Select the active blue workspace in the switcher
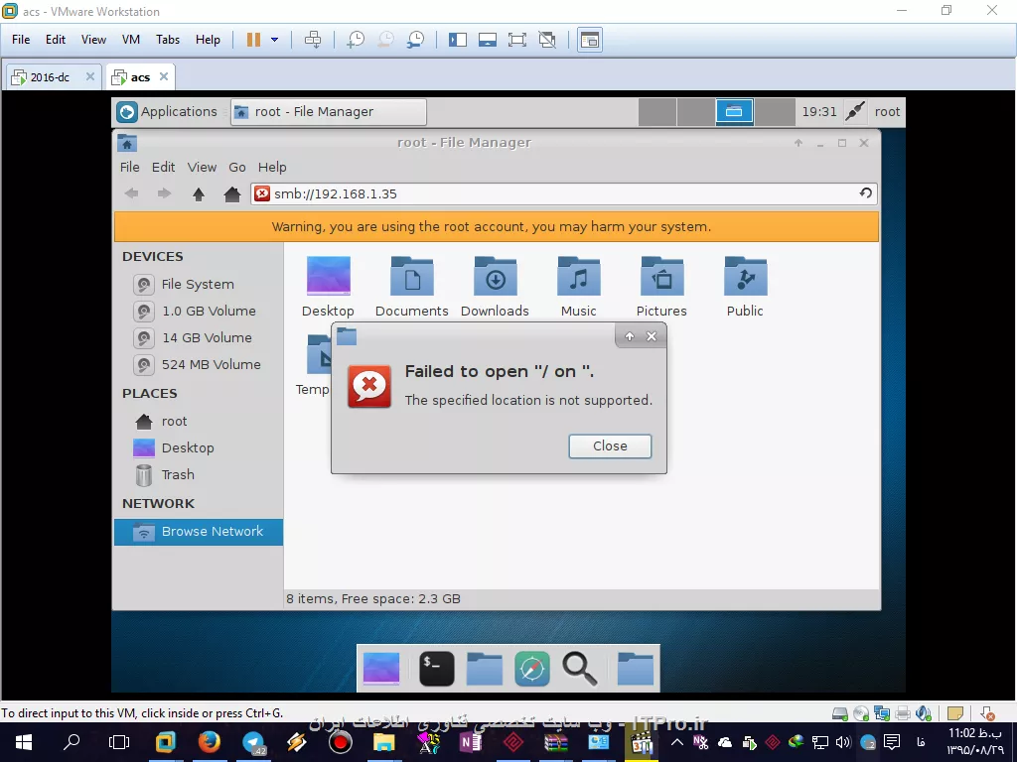Image resolution: width=1017 pixels, height=762 pixels. tap(734, 111)
